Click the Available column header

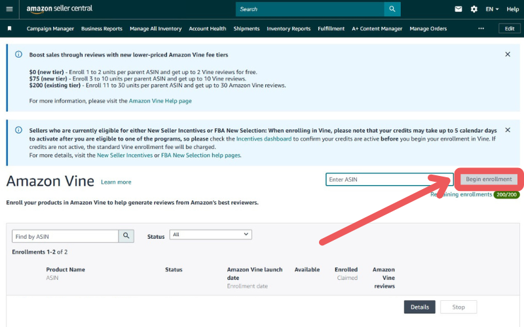[x=307, y=269]
